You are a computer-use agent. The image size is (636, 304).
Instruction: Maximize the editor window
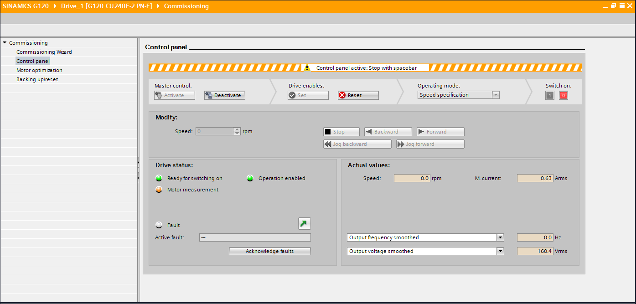coord(622,6)
